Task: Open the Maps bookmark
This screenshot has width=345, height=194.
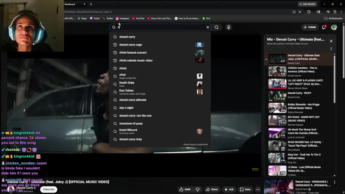Action: click(x=82, y=19)
